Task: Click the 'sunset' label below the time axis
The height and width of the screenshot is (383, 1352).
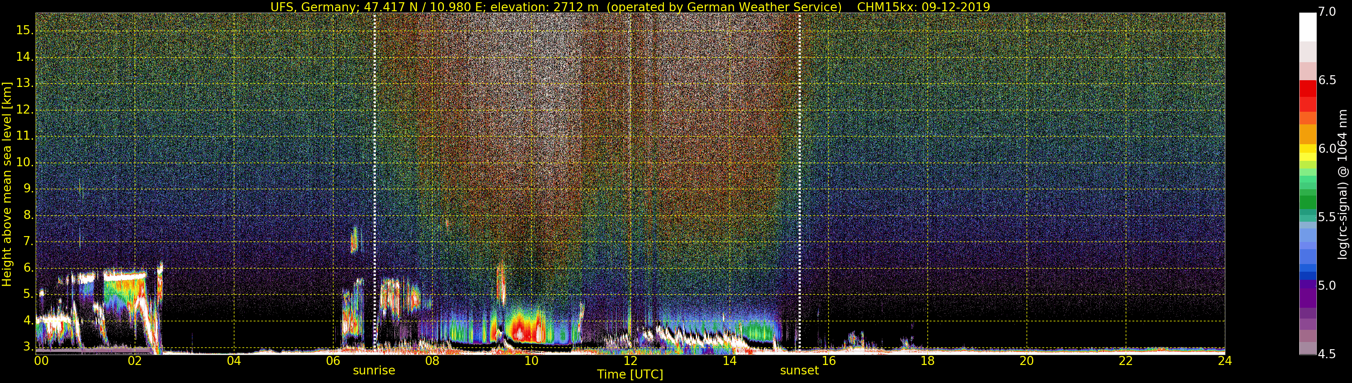Action: [x=799, y=370]
